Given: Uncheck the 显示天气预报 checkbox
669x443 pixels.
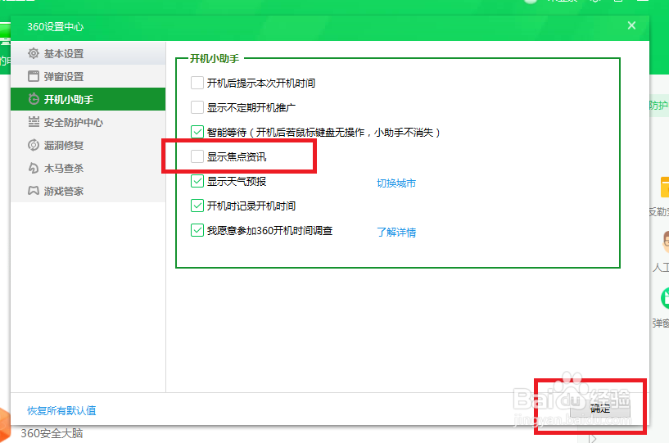Looking at the screenshot, I should [197, 181].
